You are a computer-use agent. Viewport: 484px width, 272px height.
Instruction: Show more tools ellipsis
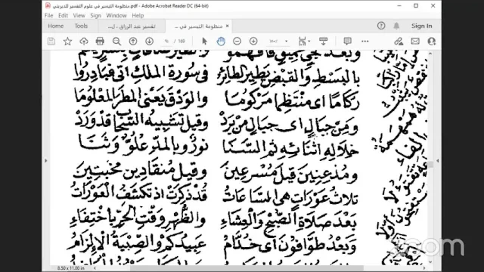click(365, 42)
